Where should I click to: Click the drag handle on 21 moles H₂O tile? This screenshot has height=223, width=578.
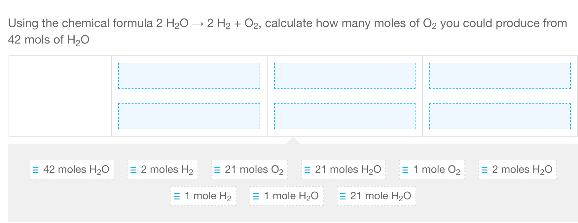click(307, 170)
